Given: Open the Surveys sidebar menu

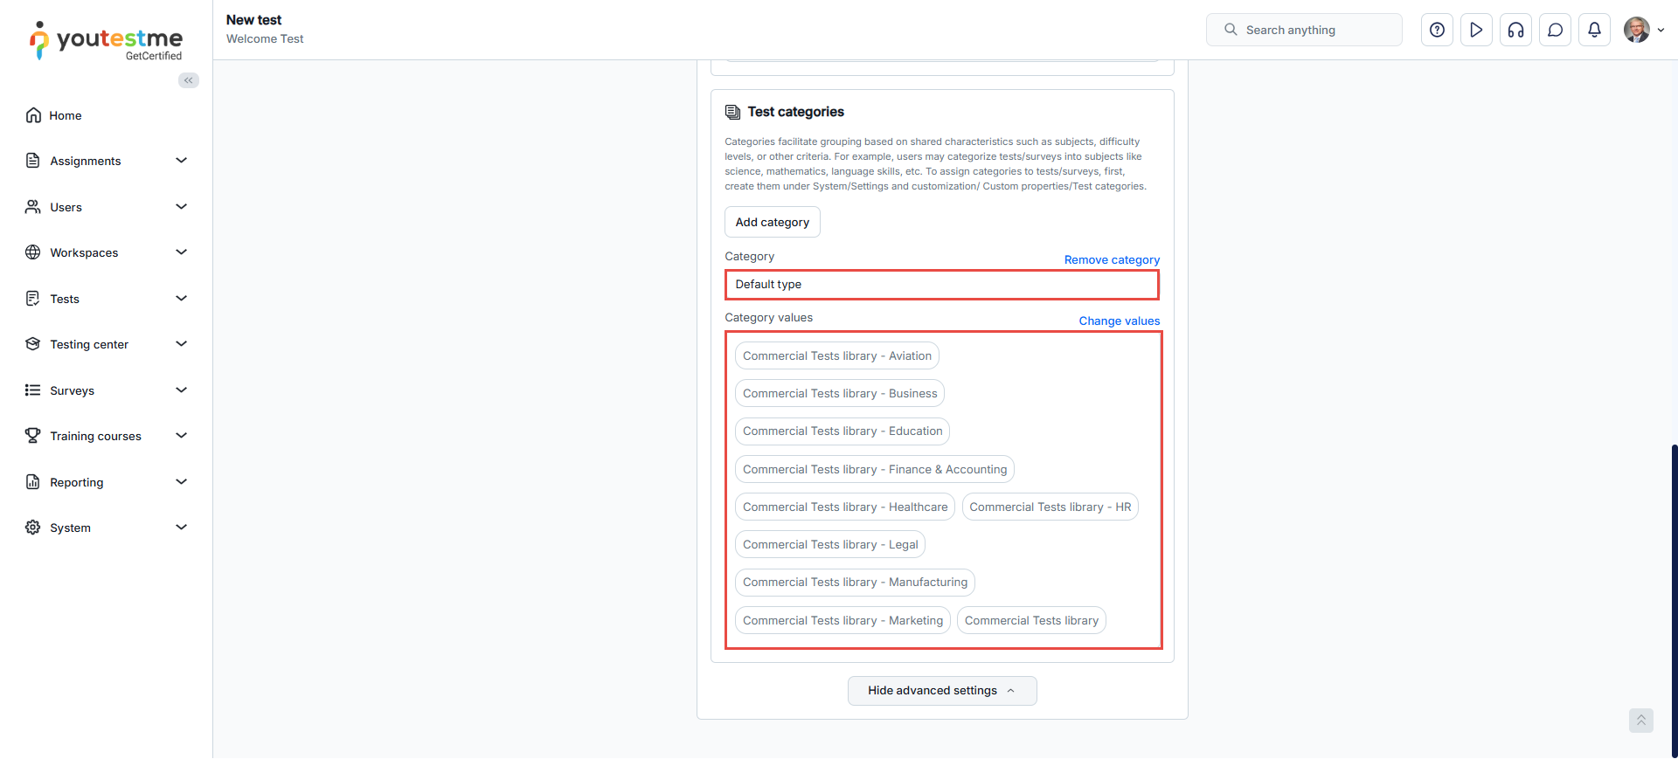Looking at the screenshot, I should (x=72, y=390).
